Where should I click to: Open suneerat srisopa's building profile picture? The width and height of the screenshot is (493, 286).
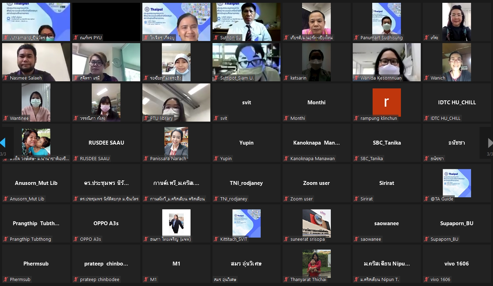[x=316, y=223]
